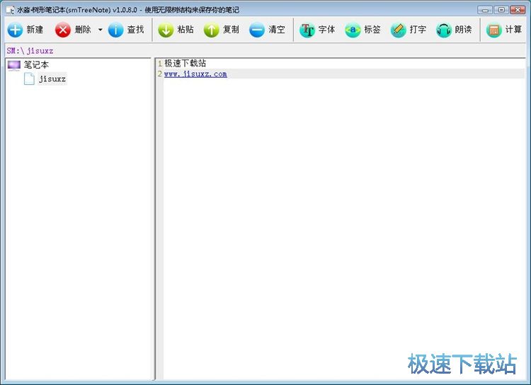
Task: Open the www.jisuxz.com hyperlink
Action: click(x=195, y=74)
